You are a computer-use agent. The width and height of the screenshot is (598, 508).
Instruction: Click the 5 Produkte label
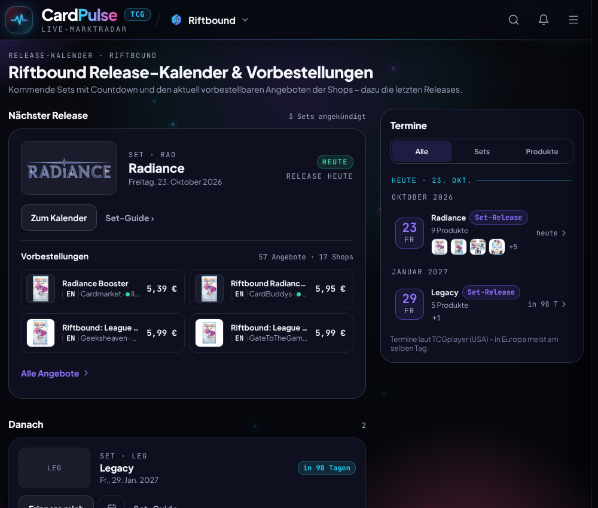point(450,305)
